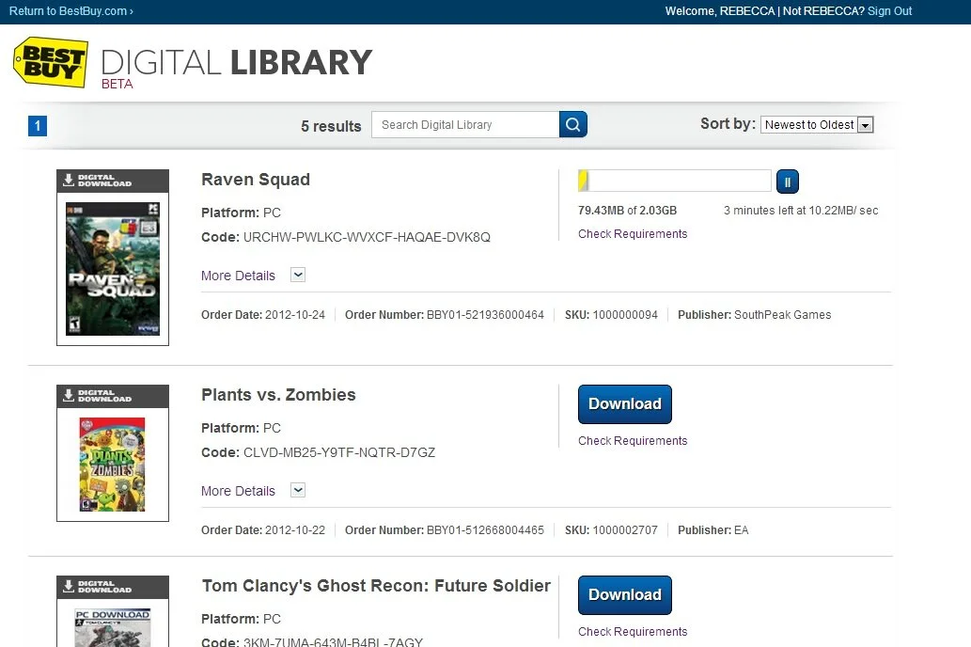This screenshot has width=971, height=647.
Task: Click the Best Buy logo
Action: 51,62
